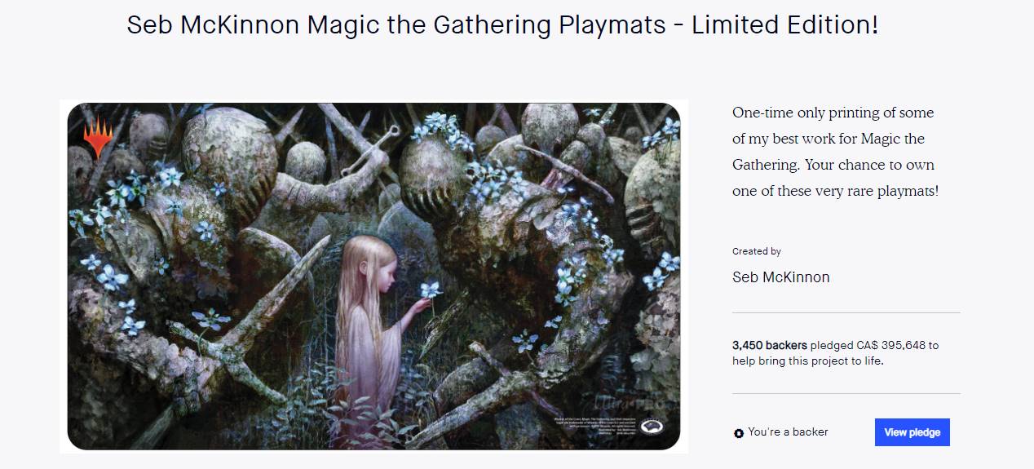Click the "You're a backer" label
This screenshot has height=469, width=1034.
pyautogui.click(x=788, y=432)
